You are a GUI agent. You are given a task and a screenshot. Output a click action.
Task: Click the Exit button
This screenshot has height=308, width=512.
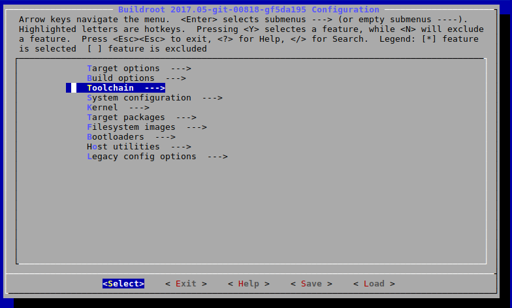pyautogui.click(x=186, y=284)
